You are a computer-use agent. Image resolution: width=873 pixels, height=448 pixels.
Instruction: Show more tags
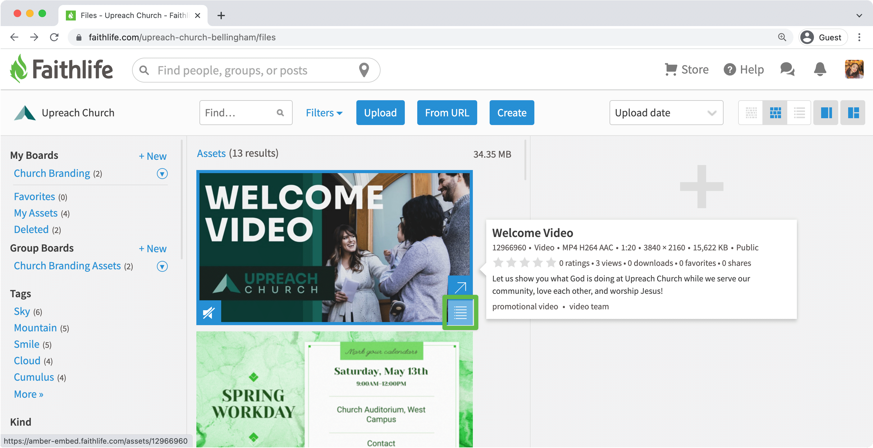tap(29, 394)
